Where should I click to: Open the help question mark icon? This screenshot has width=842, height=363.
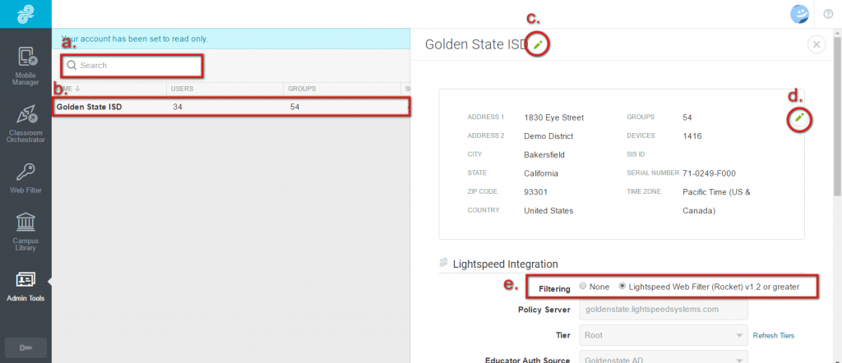coord(827,14)
